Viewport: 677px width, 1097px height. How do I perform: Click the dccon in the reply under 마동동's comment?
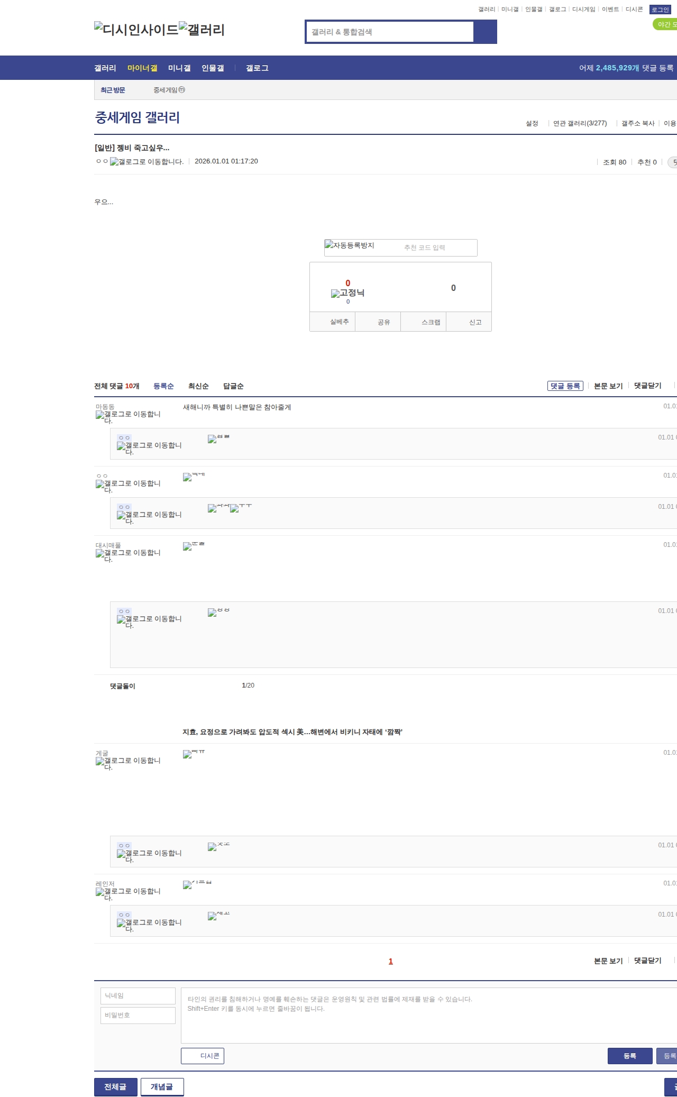click(218, 438)
